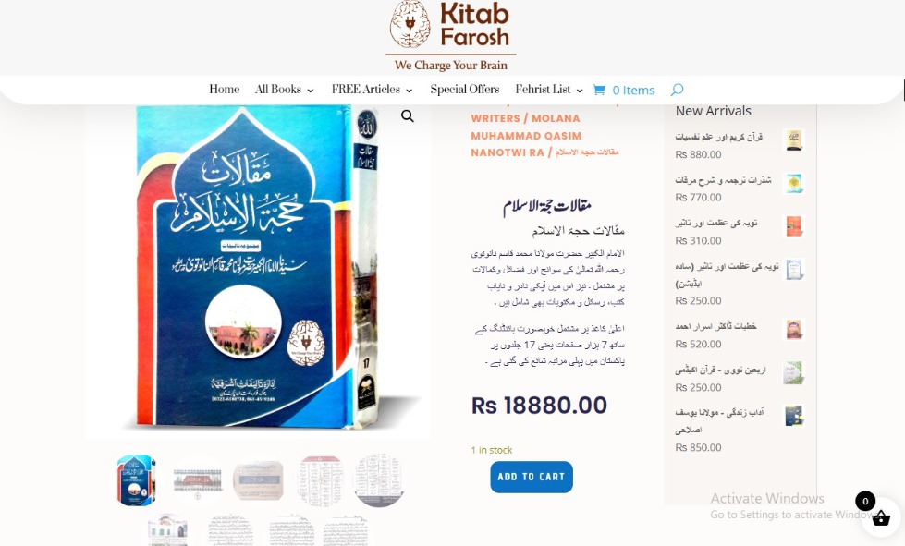Add the book to cart
905x546 pixels.
(532, 477)
